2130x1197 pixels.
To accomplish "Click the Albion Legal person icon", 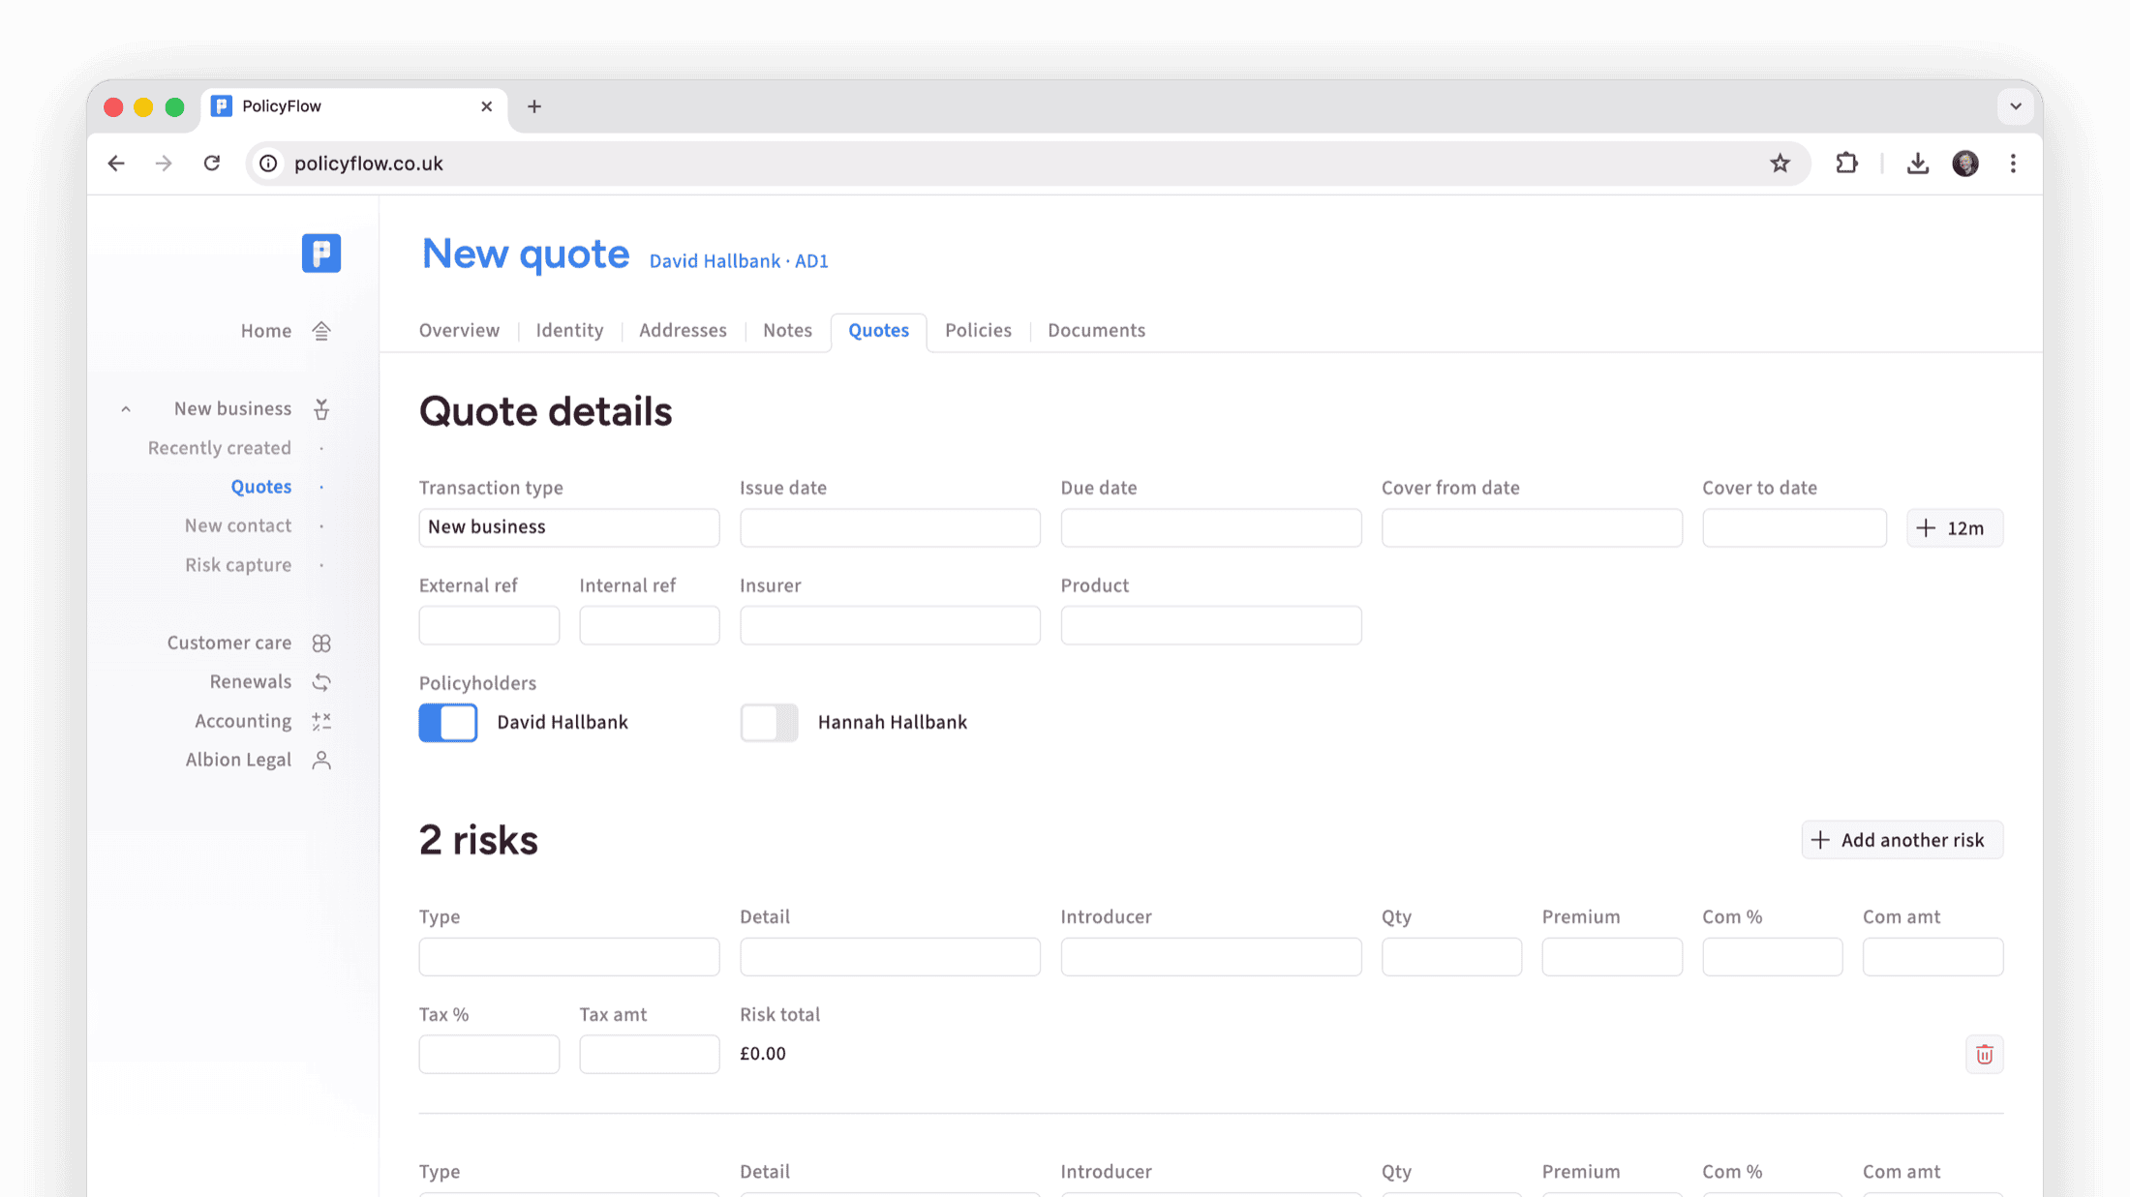I will tap(321, 761).
